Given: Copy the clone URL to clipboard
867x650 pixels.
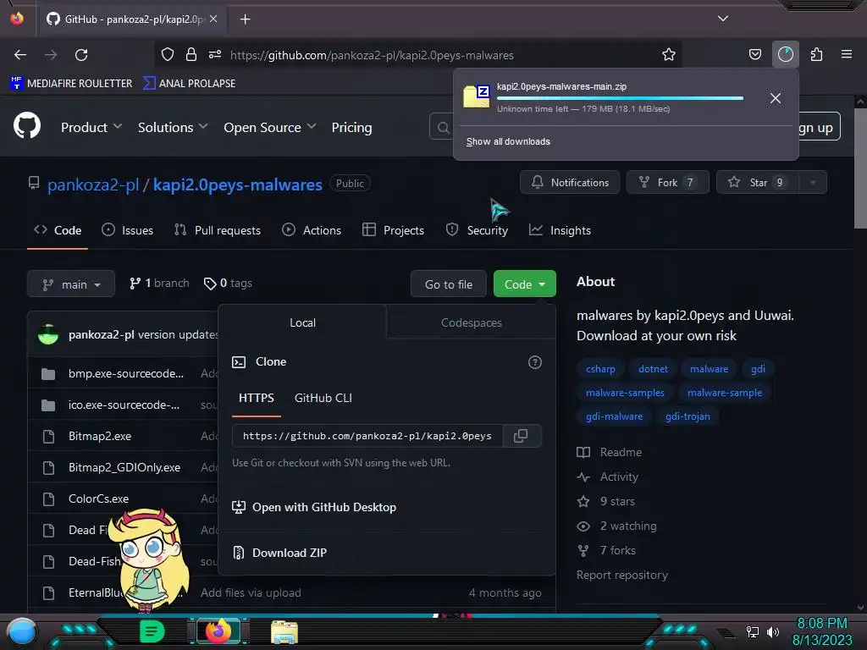Looking at the screenshot, I should click(521, 436).
